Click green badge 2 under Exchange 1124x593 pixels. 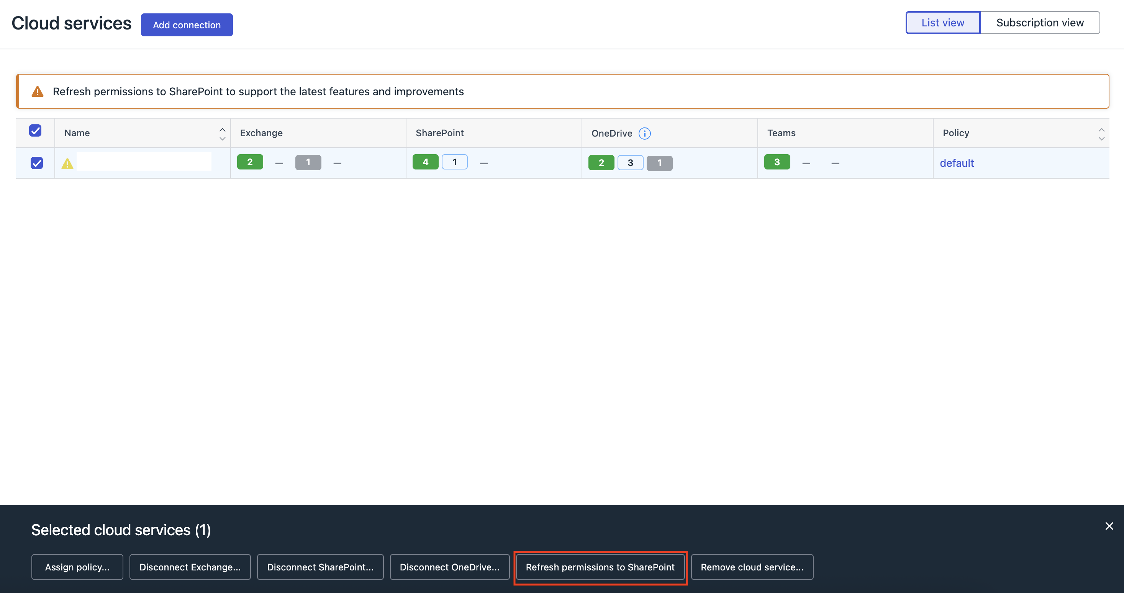pos(250,162)
